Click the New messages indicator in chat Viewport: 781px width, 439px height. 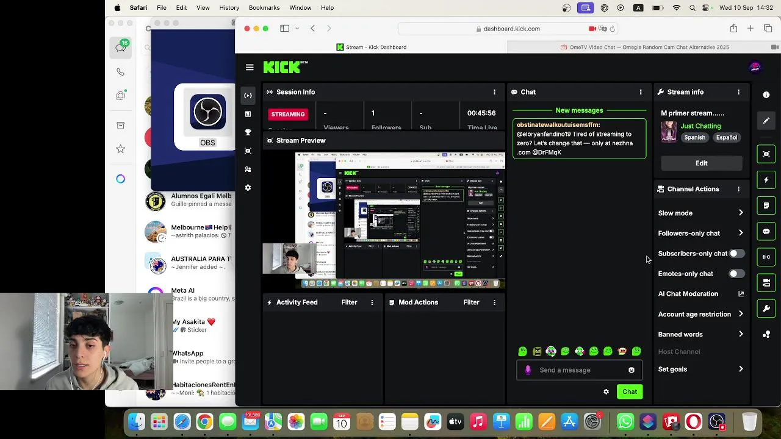point(579,110)
